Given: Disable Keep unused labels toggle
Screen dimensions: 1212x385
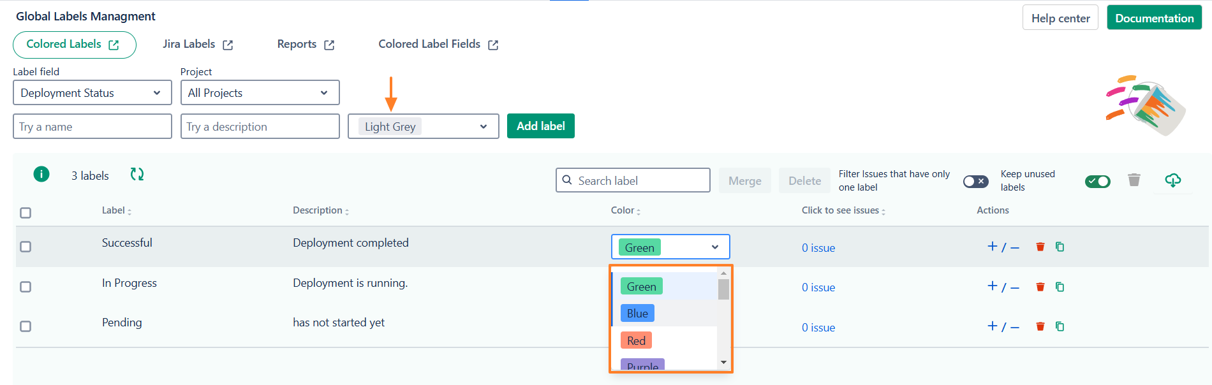Looking at the screenshot, I should (x=1097, y=182).
